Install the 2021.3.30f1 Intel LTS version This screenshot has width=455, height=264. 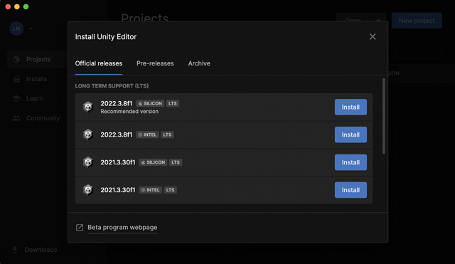coord(350,190)
